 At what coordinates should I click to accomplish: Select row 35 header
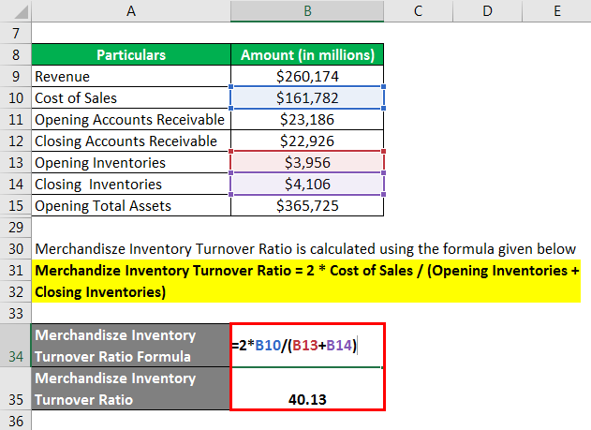[x=15, y=389]
